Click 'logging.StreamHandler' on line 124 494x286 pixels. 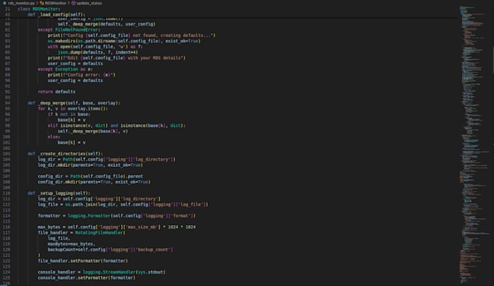(109, 272)
